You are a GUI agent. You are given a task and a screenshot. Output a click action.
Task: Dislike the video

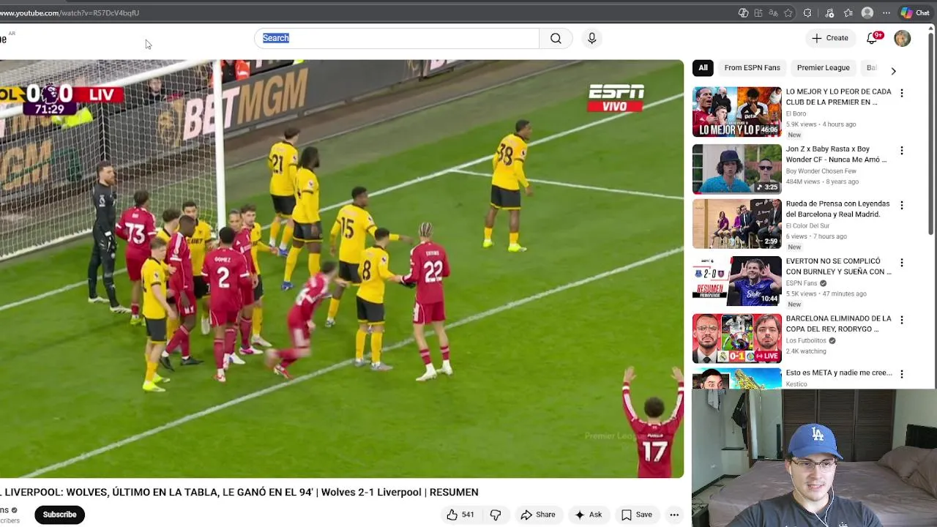pyautogui.click(x=496, y=515)
